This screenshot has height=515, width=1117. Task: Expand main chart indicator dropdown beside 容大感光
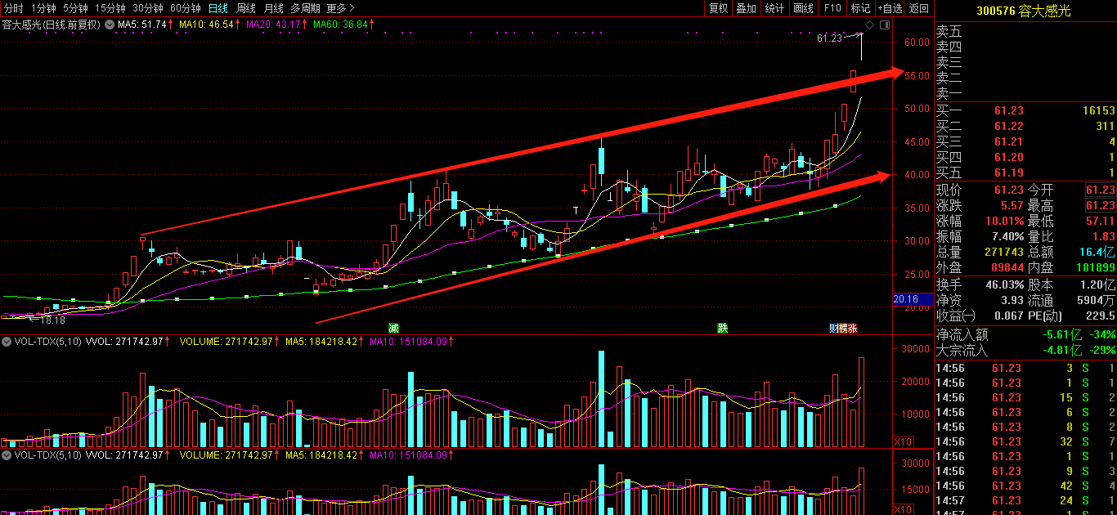pos(109,25)
